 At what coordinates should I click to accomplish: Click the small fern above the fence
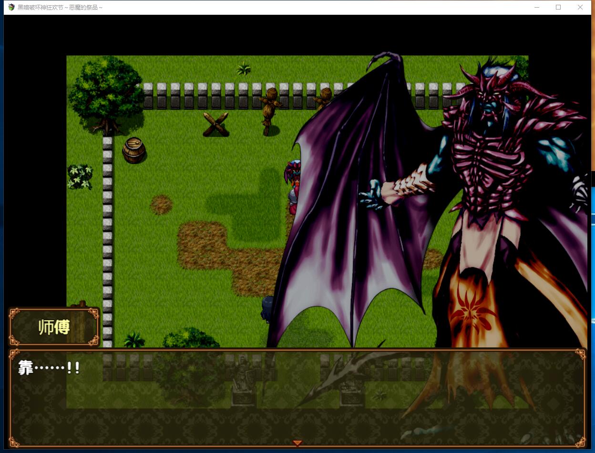244,69
